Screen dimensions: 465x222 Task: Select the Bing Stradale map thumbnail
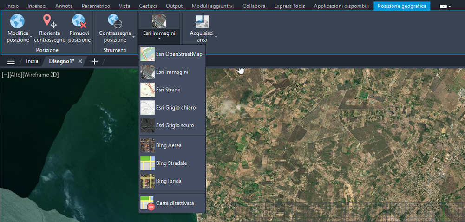coord(147,163)
